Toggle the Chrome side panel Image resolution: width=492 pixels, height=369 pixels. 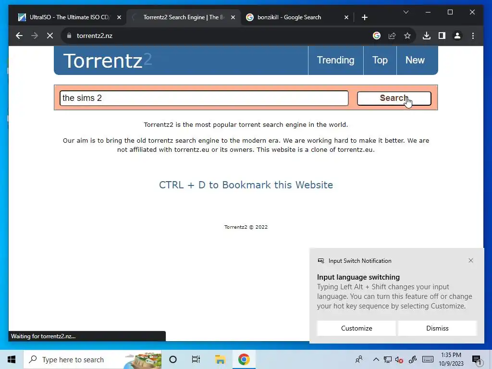(442, 36)
